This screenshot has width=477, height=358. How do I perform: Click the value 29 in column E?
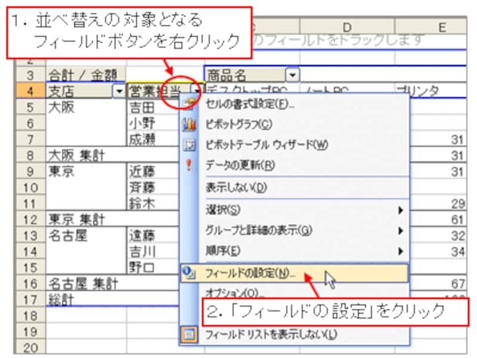[458, 203]
